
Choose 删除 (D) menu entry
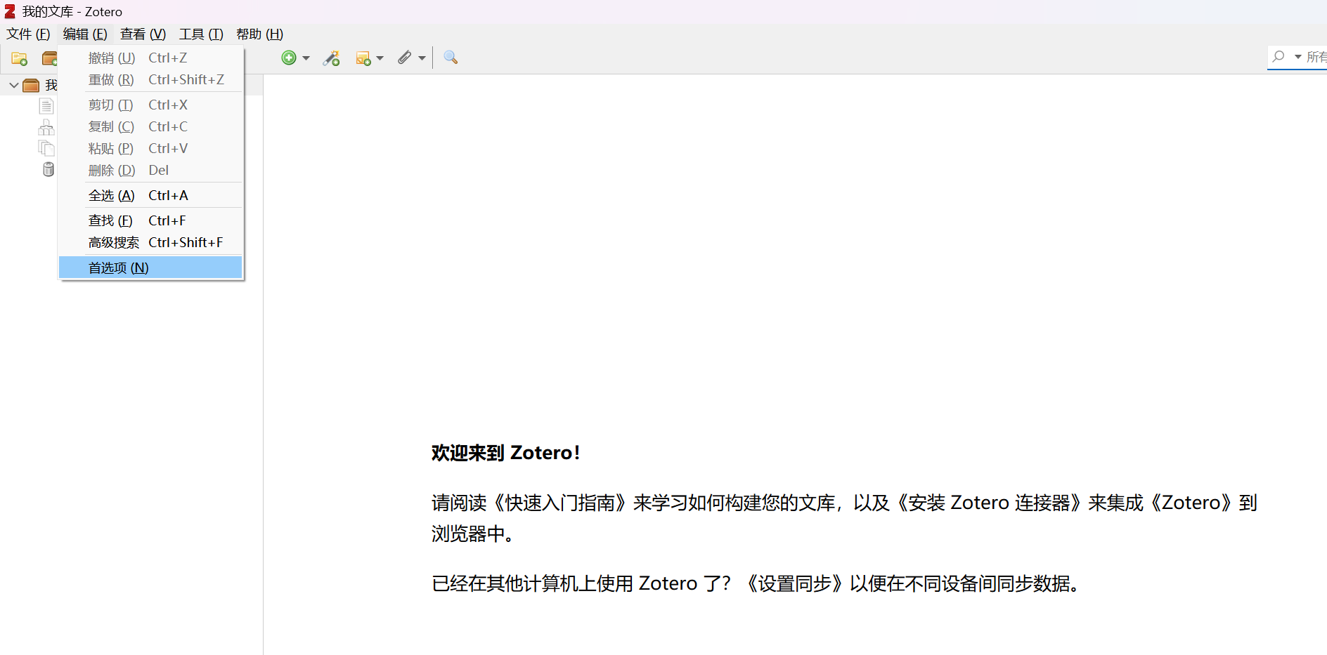tap(150, 170)
